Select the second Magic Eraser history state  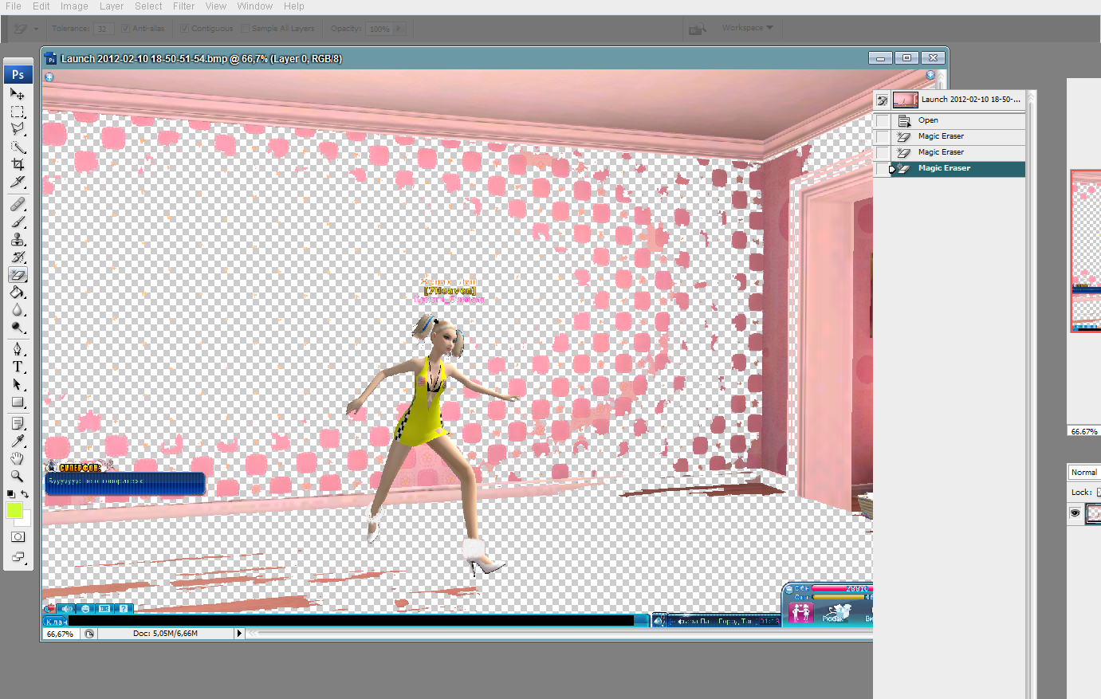(957, 152)
